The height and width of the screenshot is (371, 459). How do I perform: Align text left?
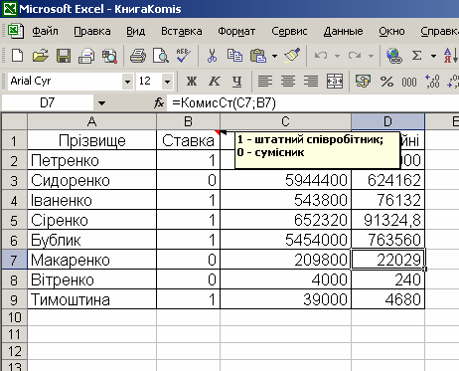[x=265, y=81]
